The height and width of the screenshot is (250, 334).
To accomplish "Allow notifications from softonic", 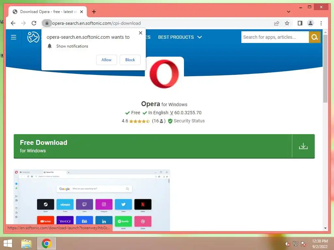I will [107, 60].
